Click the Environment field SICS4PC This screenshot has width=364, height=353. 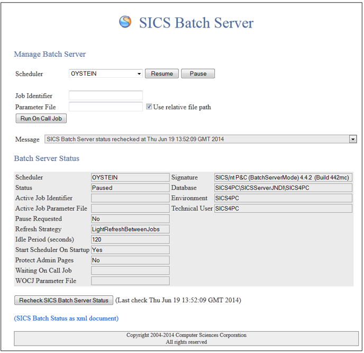coord(283,198)
